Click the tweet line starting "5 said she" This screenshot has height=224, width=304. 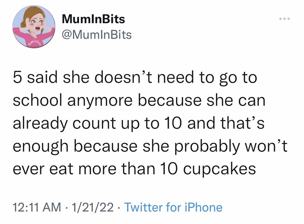(x=135, y=79)
